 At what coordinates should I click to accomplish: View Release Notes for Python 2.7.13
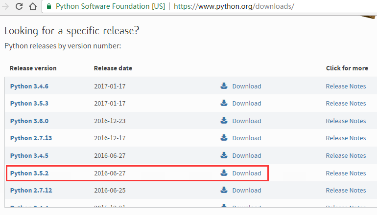pos(346,138)
